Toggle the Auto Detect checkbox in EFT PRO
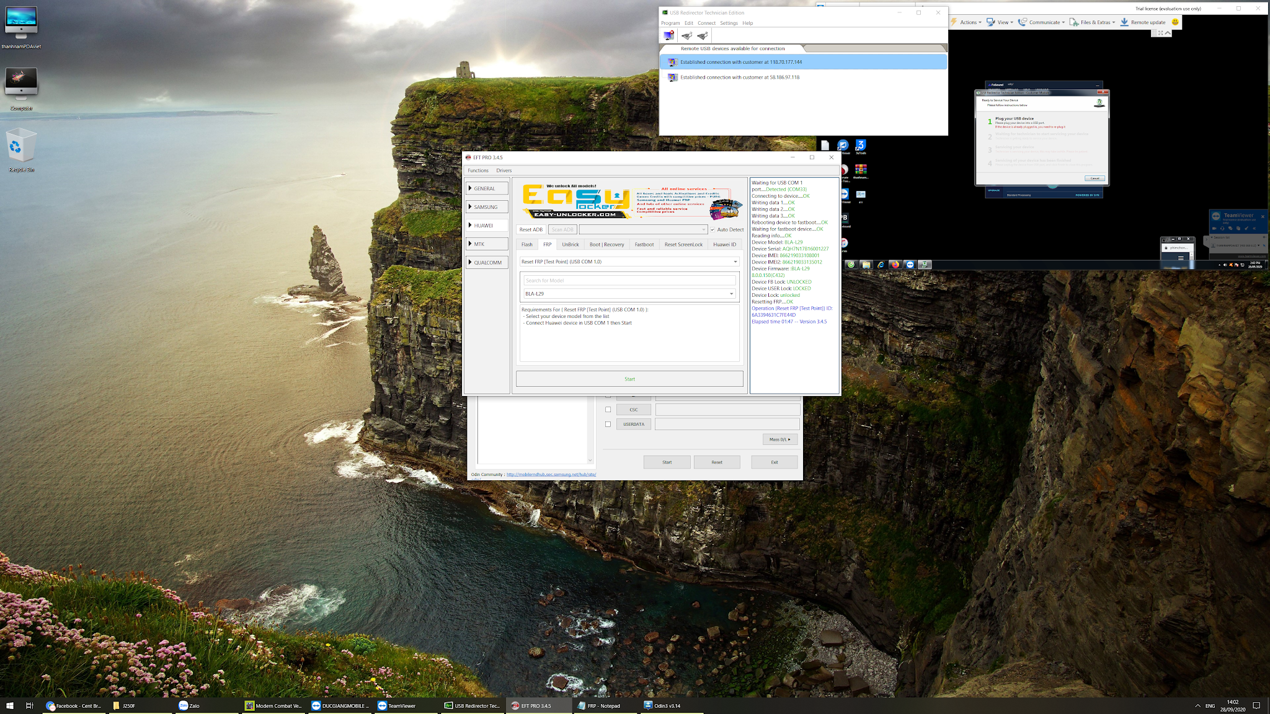Screen dimensions: 1270x714 coord(713,229)
